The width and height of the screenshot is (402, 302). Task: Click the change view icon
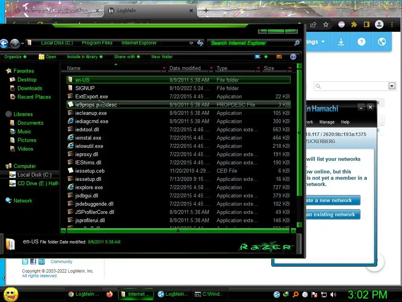258,57
